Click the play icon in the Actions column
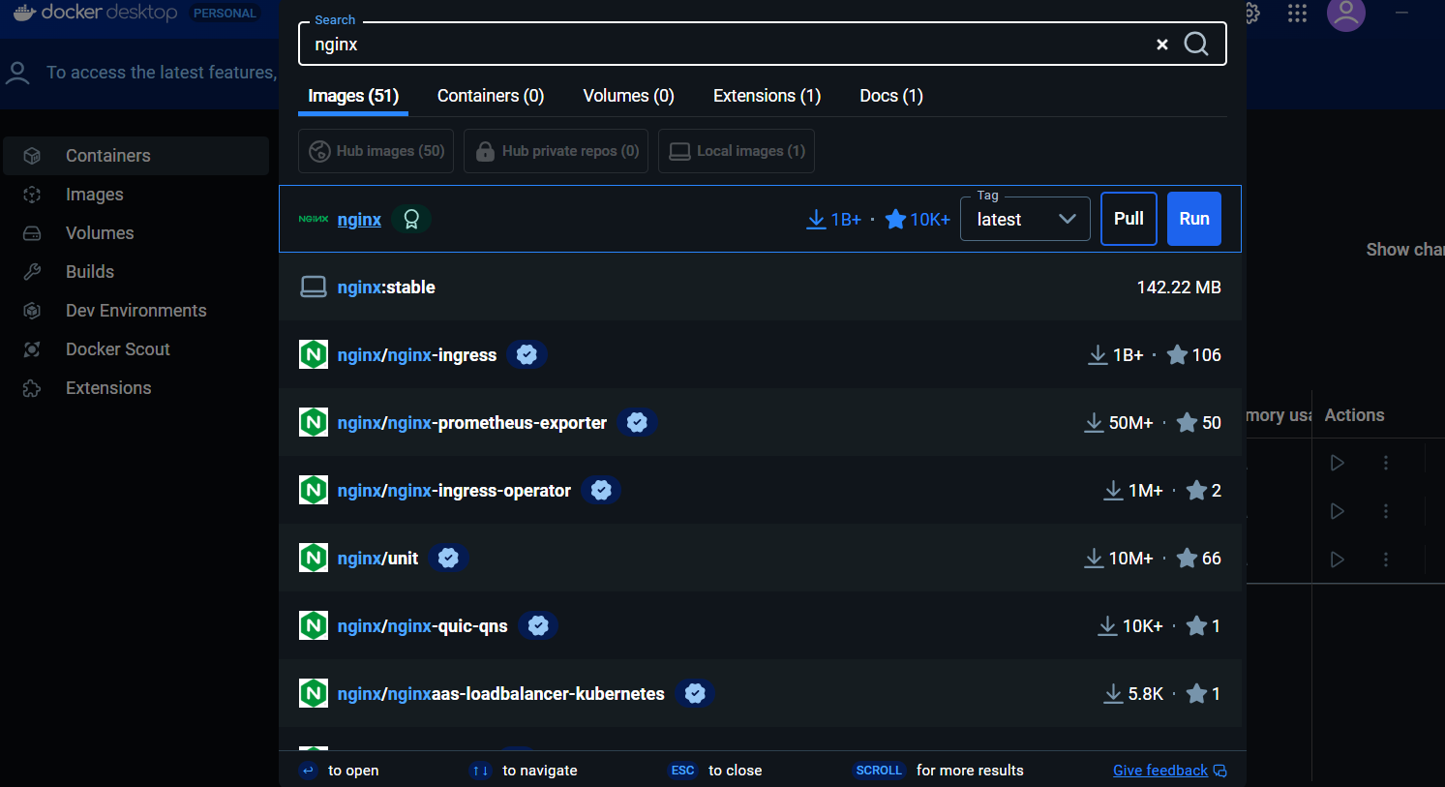The width and height of the screenshot is (1445, 787). click(1337, 463)
